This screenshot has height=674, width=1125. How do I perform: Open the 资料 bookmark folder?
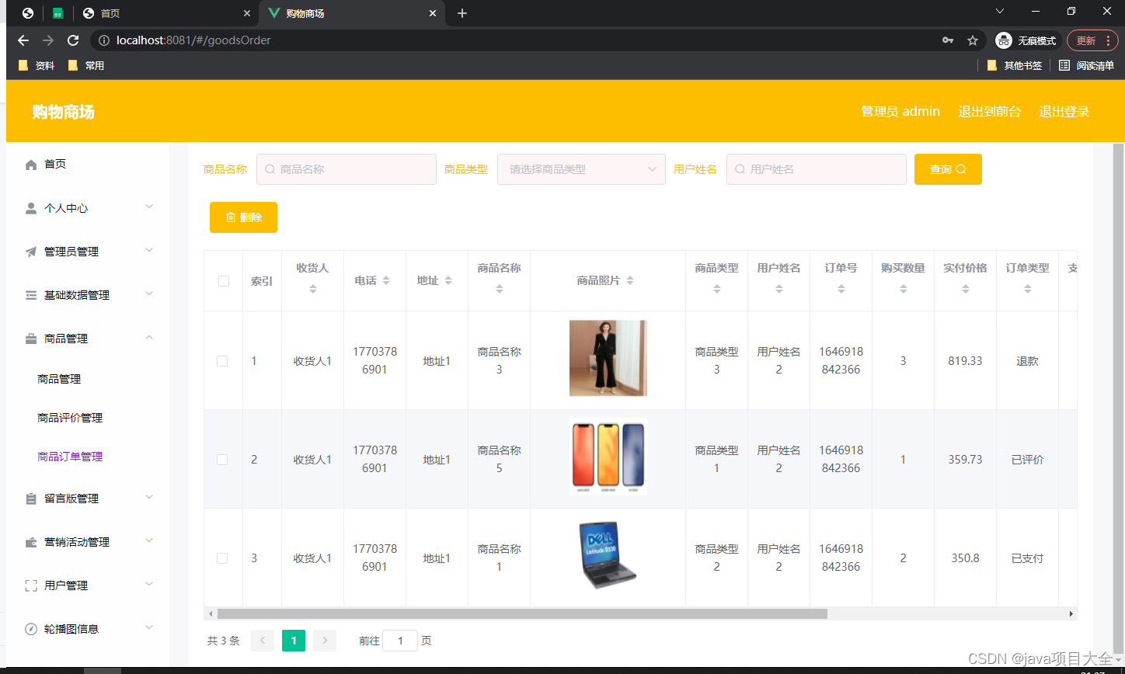[x=37, y=66]
